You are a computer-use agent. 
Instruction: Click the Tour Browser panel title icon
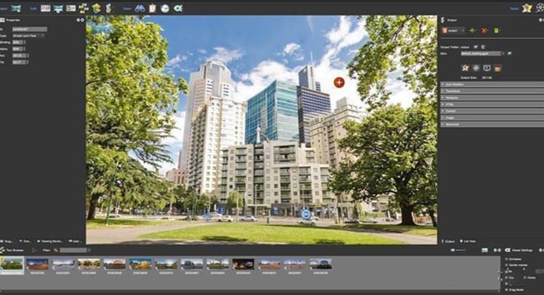(x=3, y=250)
